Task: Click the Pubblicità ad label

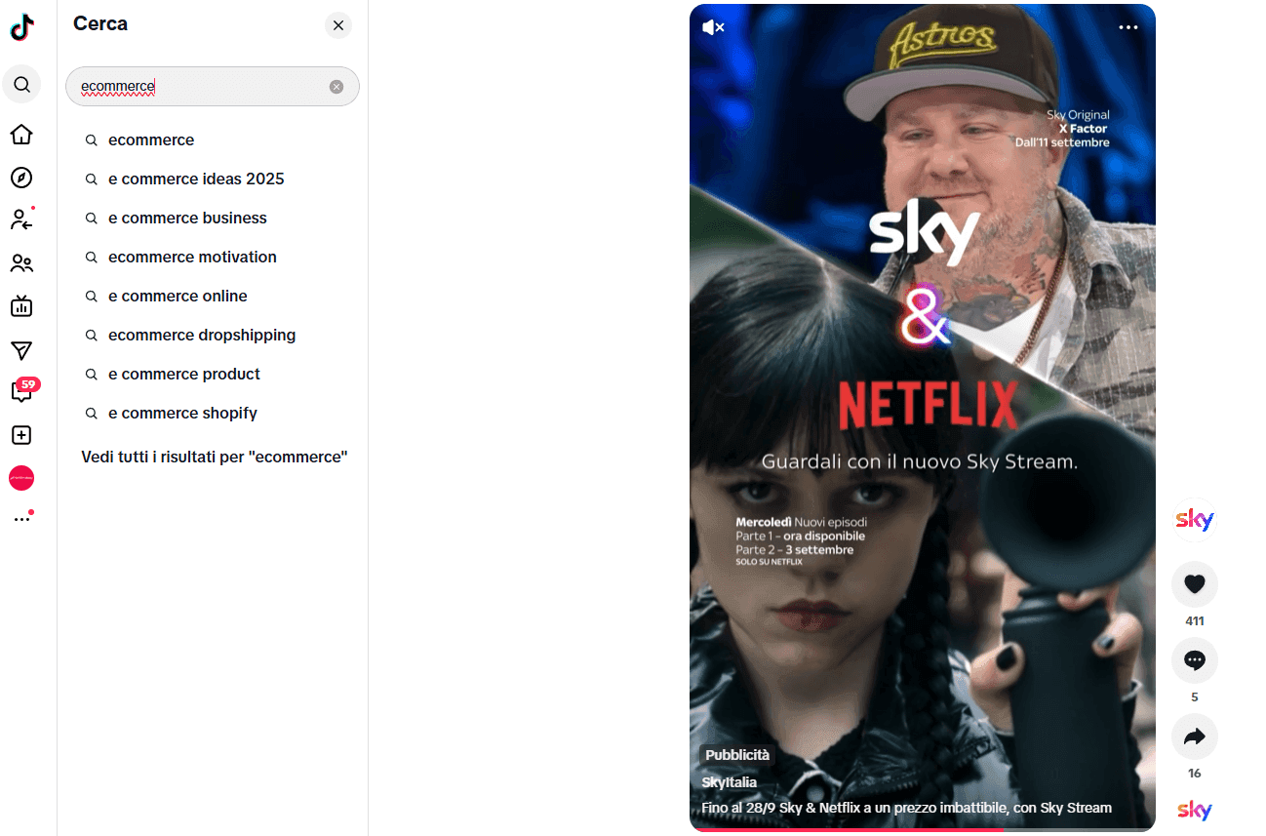Action: coord(737,755)
